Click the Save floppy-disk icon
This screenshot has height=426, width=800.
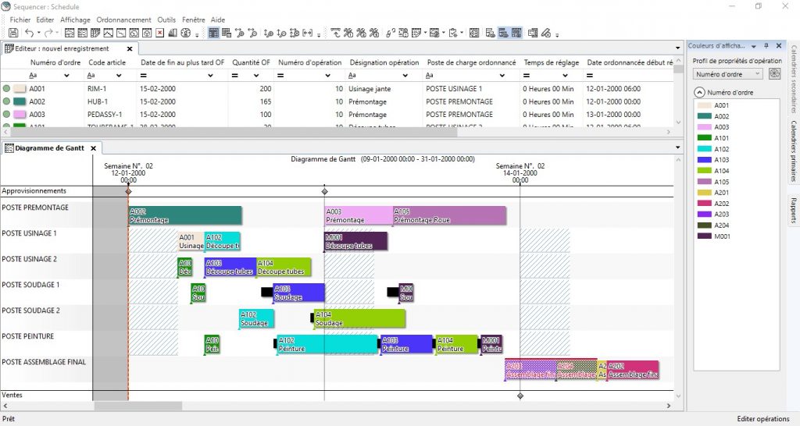(13, 33)
